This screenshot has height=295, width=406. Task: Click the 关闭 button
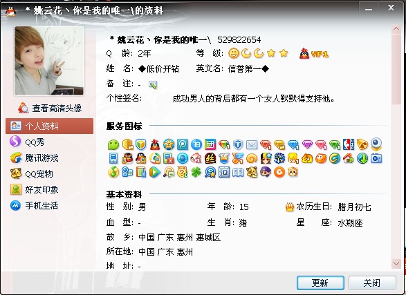[x=372, y=283]
